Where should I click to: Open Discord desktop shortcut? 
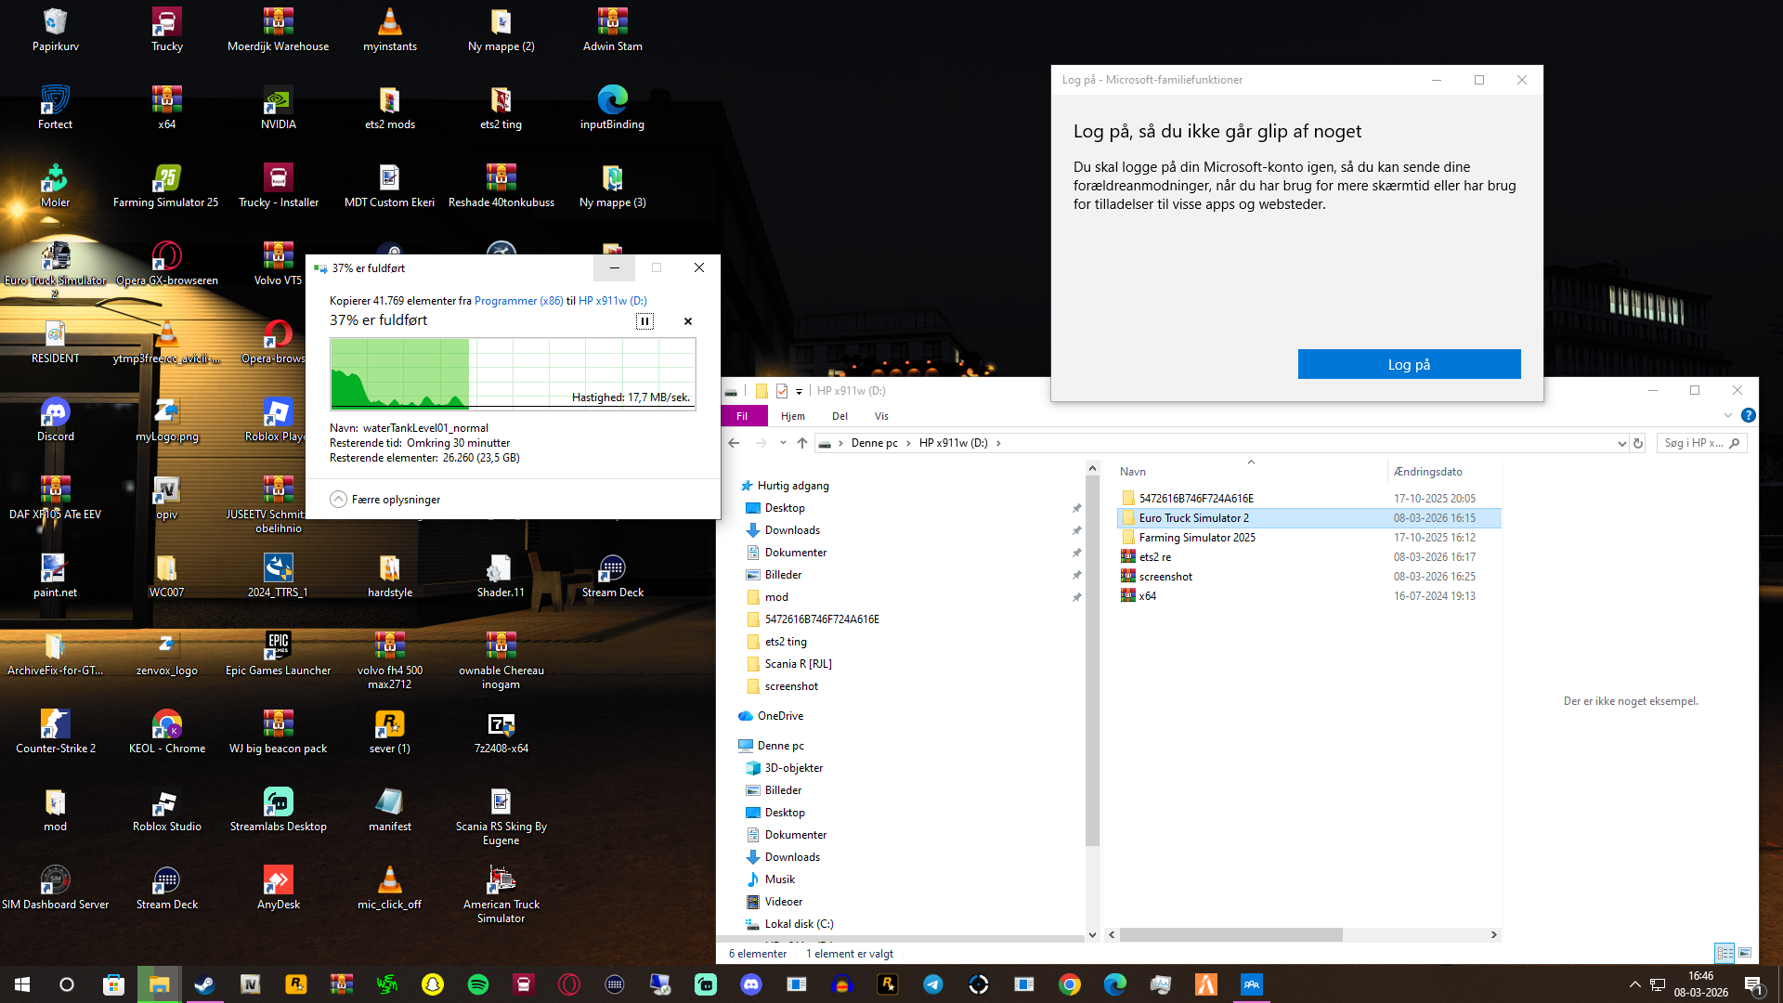[55, 411]
